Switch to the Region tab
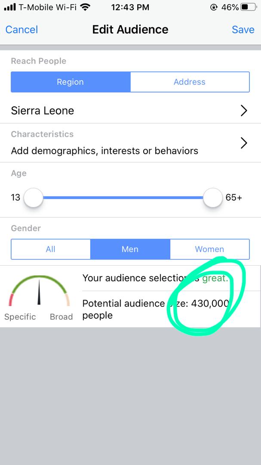261x465 pixels. click(x=71, y=82)
